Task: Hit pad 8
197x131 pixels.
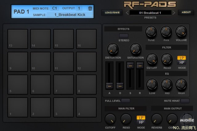Action: point(86,84)
